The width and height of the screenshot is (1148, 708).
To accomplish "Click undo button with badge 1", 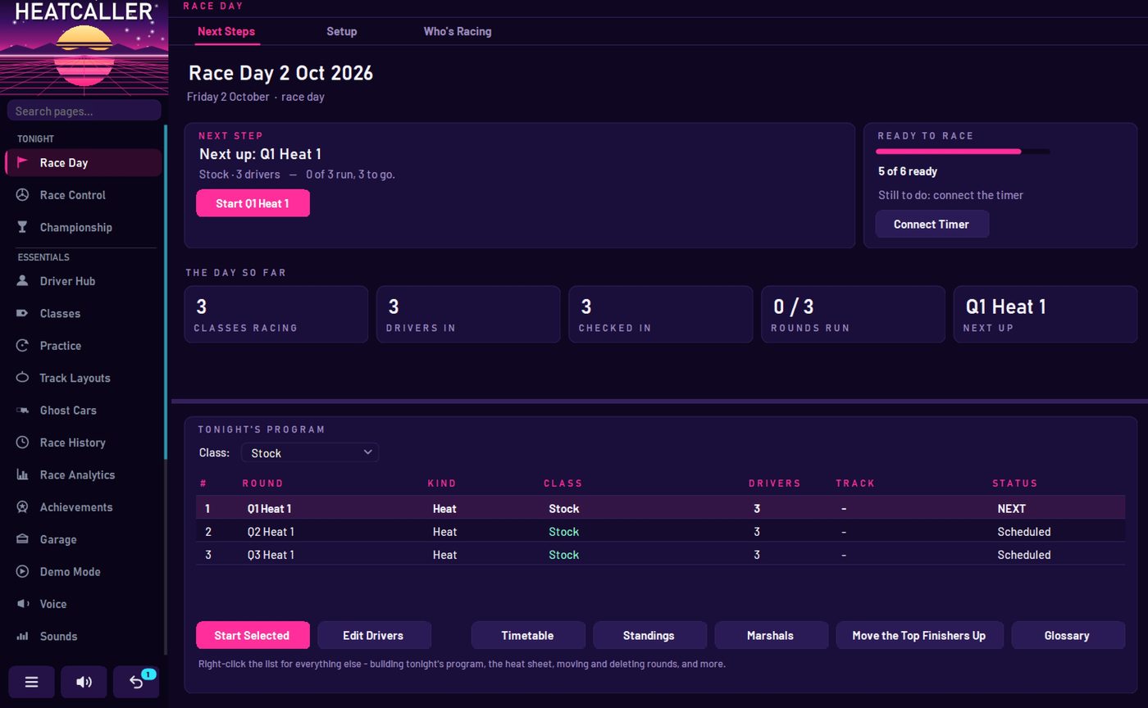I will (136, 682).
